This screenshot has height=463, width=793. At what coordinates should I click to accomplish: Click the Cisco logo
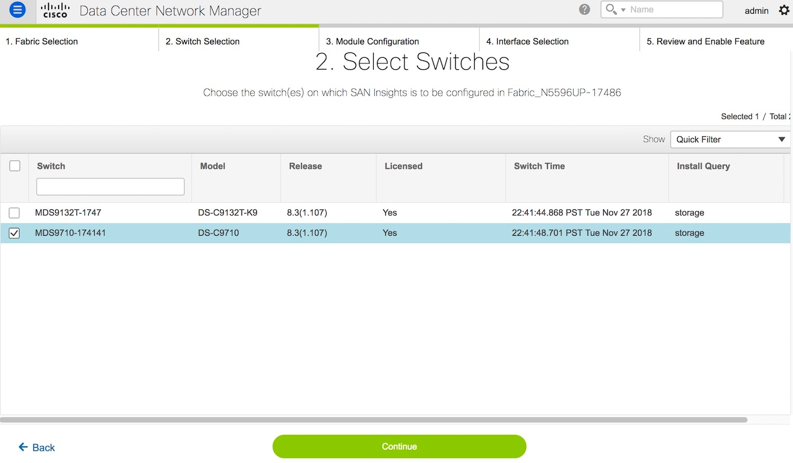pyautogui.click(x=56, y=11)
